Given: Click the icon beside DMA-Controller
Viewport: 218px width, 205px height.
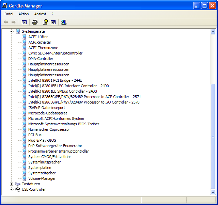Looking at the screenshot, I should [25, 59].
